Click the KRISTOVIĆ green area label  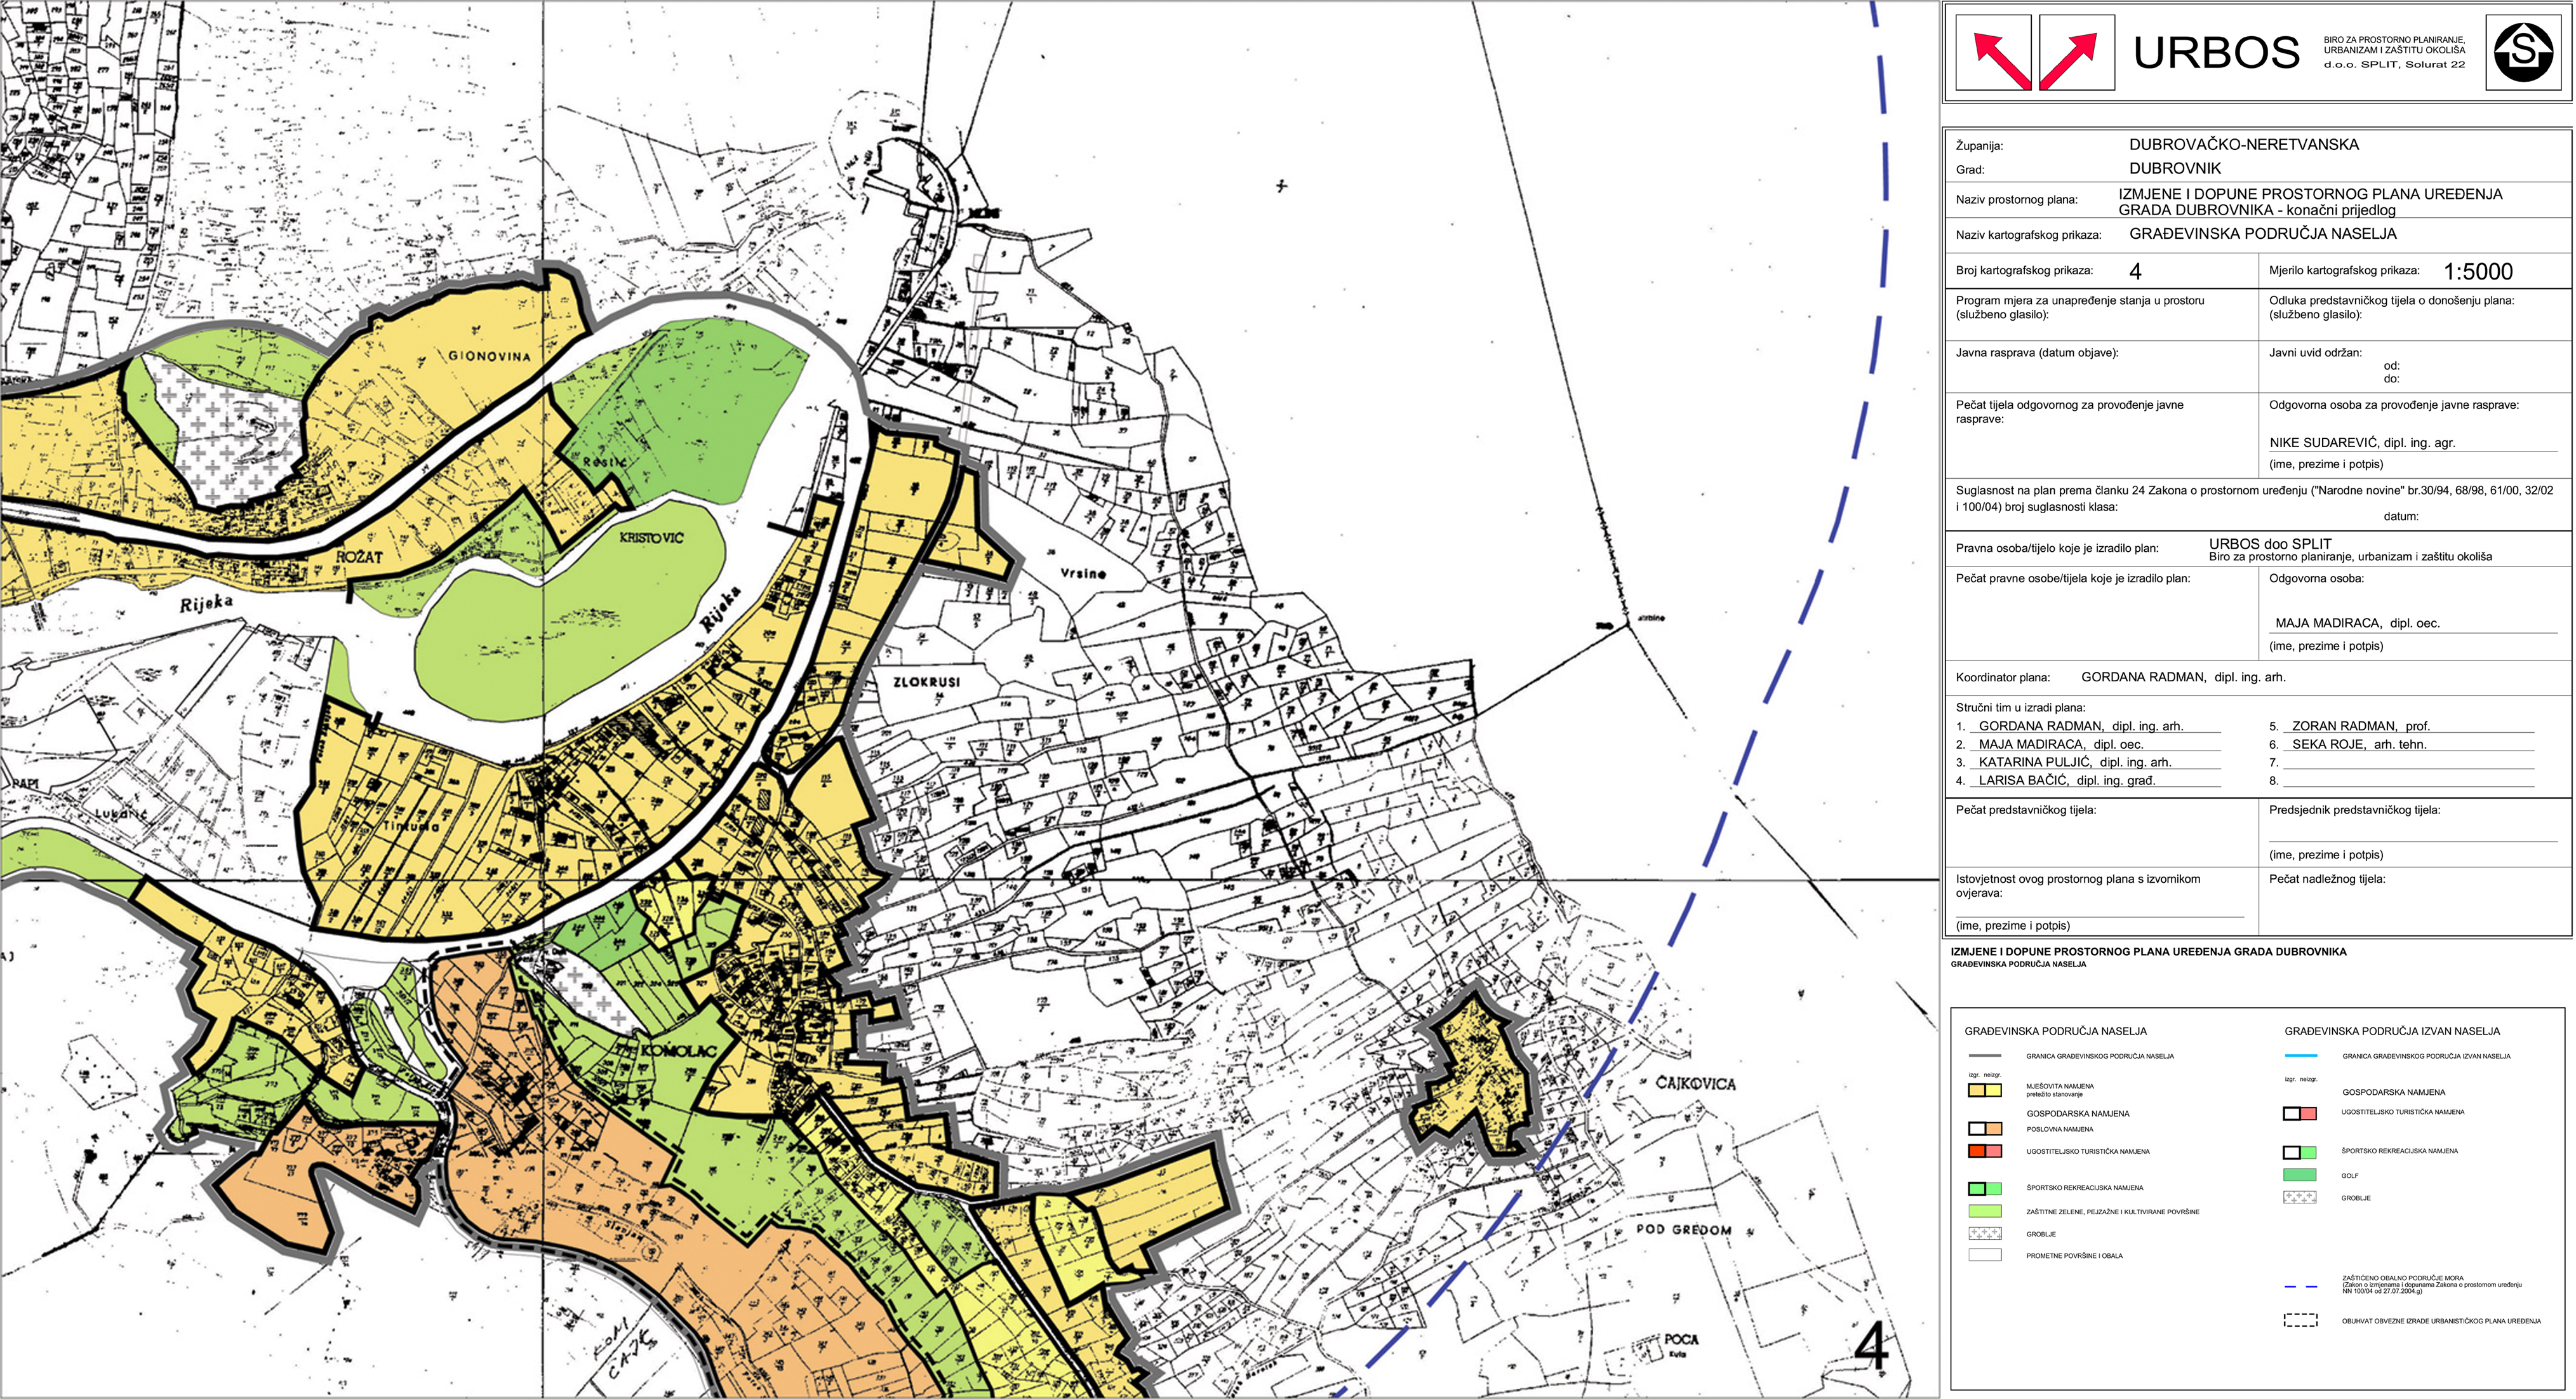click(651, 538)
